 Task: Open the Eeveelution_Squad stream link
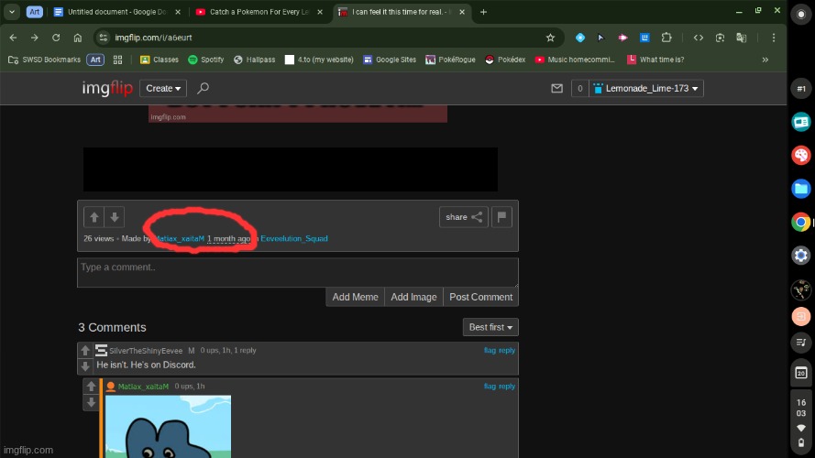point(293,238)
